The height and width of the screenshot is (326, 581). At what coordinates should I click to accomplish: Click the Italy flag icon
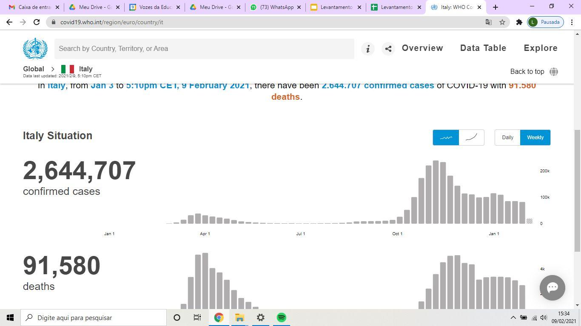pos(68,69)
